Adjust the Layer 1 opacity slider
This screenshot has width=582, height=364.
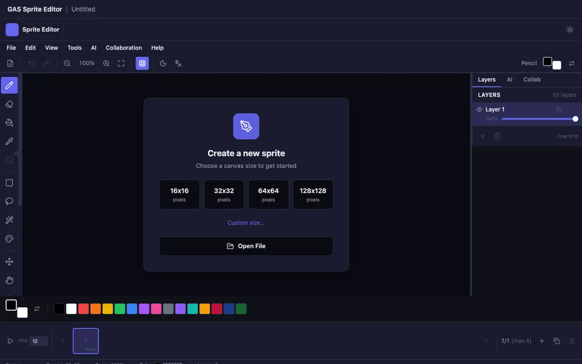539,119
